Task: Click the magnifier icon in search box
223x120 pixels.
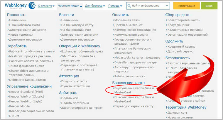Action: point(129,6)
